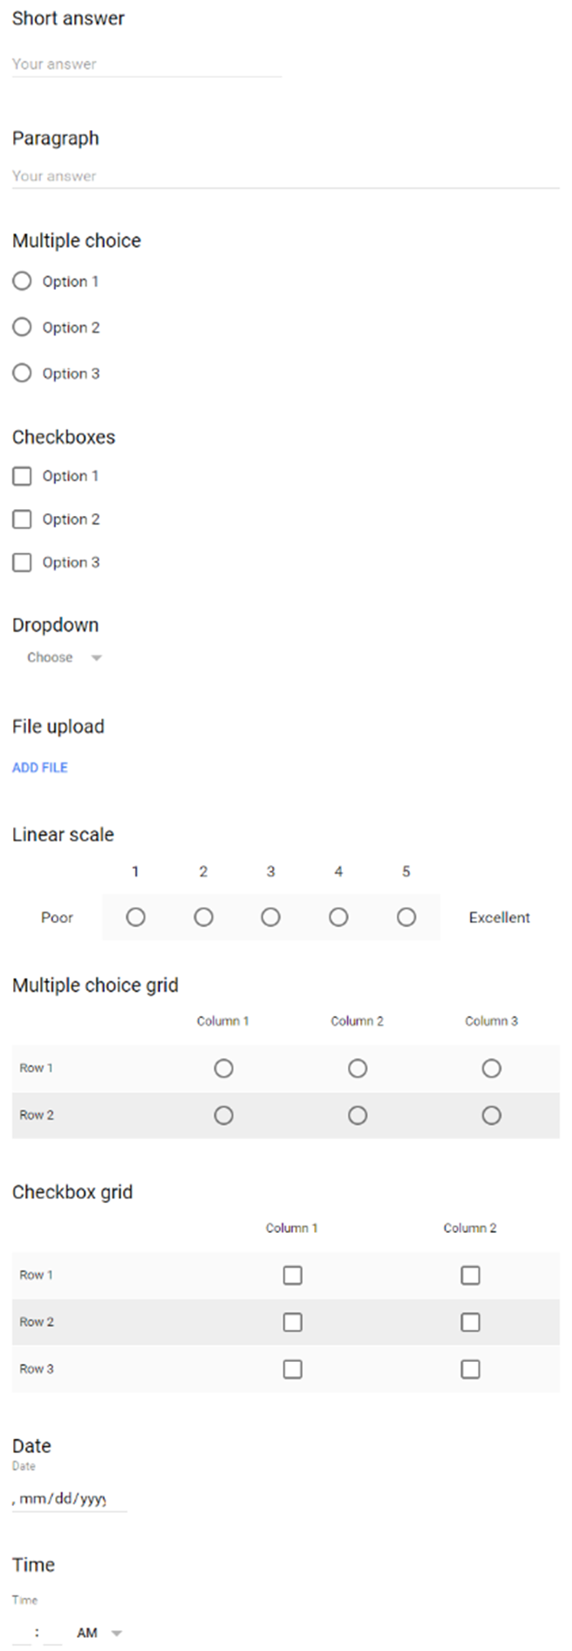Select Row 2 Column 3 in multiple choice grid

492,1116
